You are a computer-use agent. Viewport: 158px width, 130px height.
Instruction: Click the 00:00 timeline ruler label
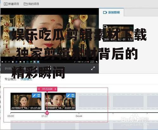10,116
